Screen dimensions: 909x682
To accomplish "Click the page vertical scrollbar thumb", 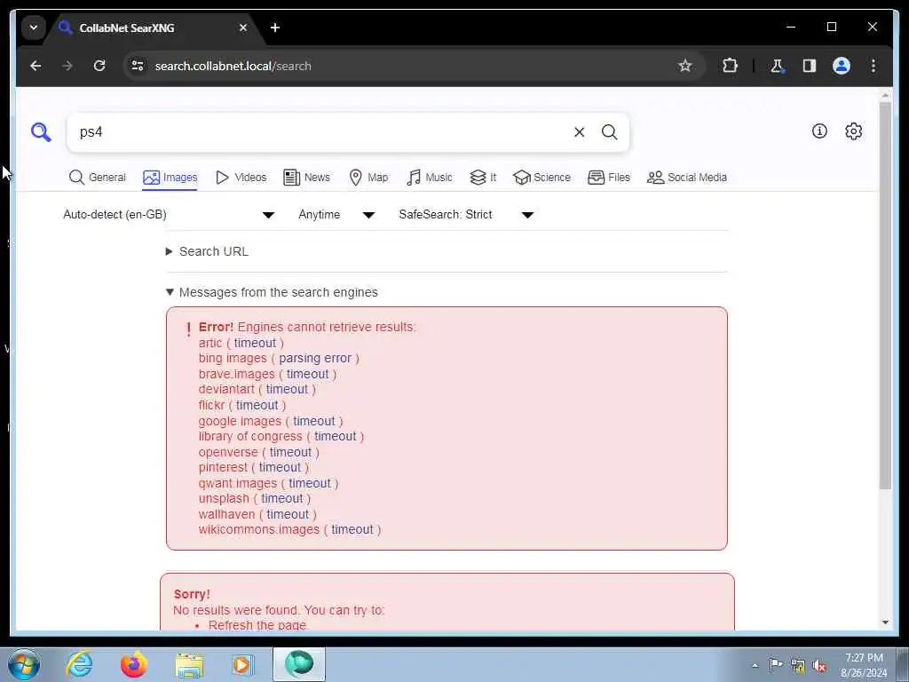I will click(x=885, y=296).
